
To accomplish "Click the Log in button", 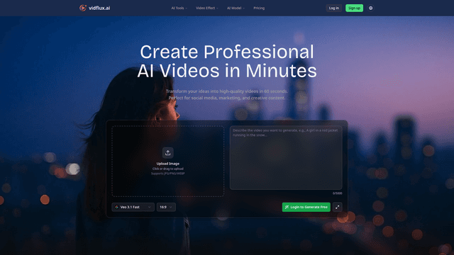I will coord(333,8).
